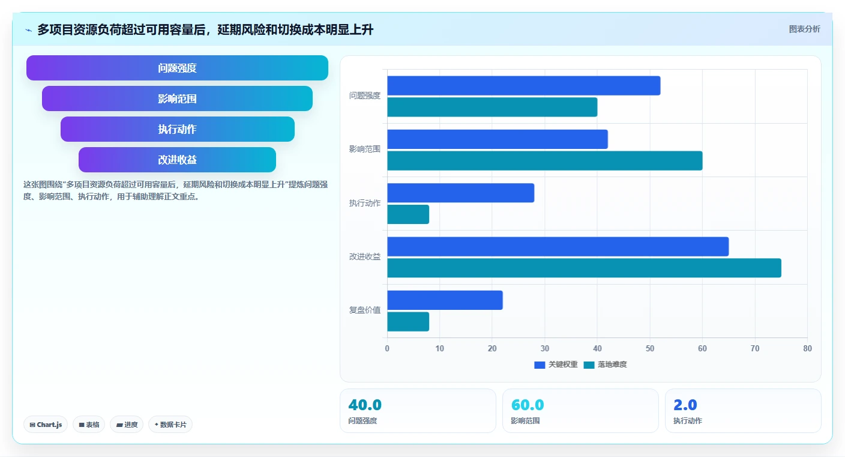This screenshot has width=845, height=457.
Task: Click the 进度 tag chip
Action: pos(127,425)
